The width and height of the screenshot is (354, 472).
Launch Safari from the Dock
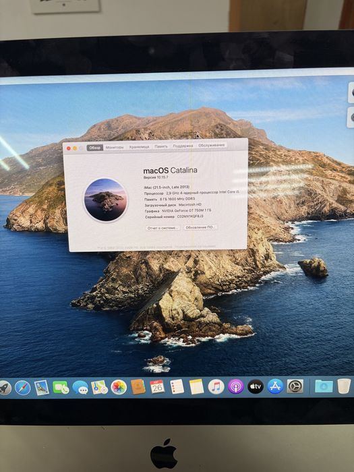(x=23, y=388)
